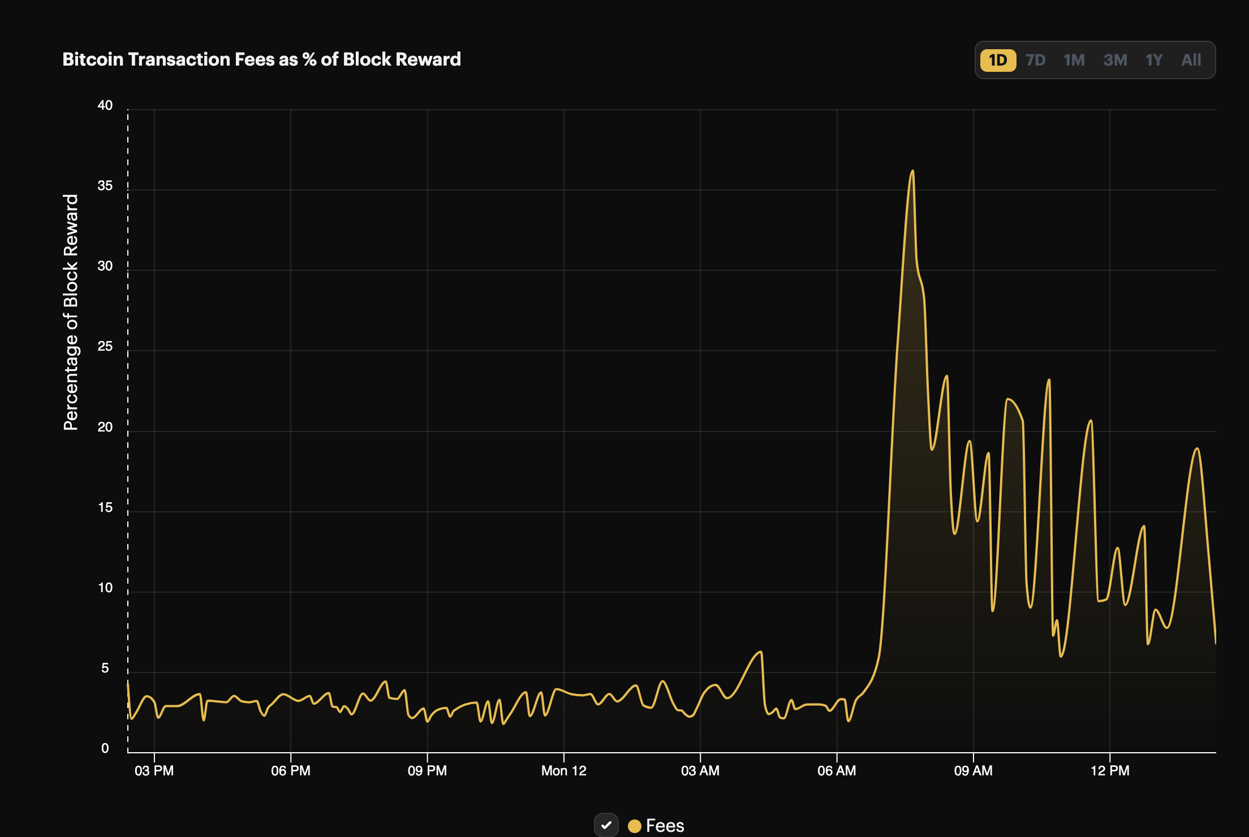Click the 09 AM axis tick label

point(973,771)
